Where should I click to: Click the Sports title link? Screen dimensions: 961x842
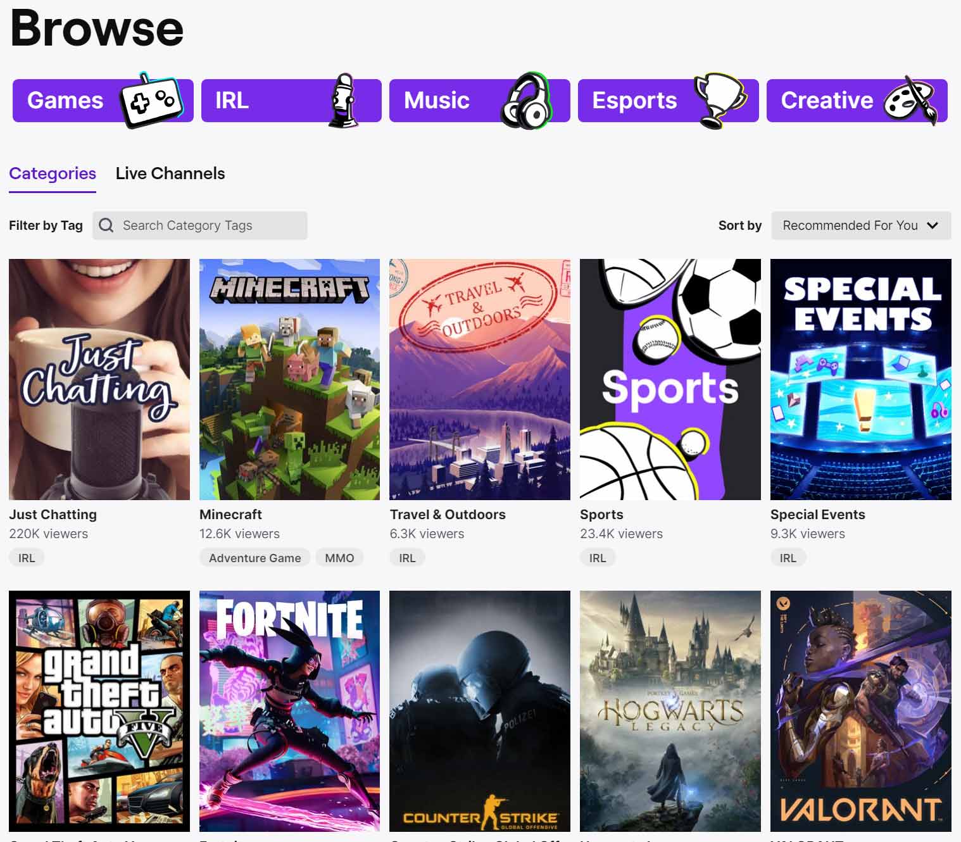coord(601,515)
